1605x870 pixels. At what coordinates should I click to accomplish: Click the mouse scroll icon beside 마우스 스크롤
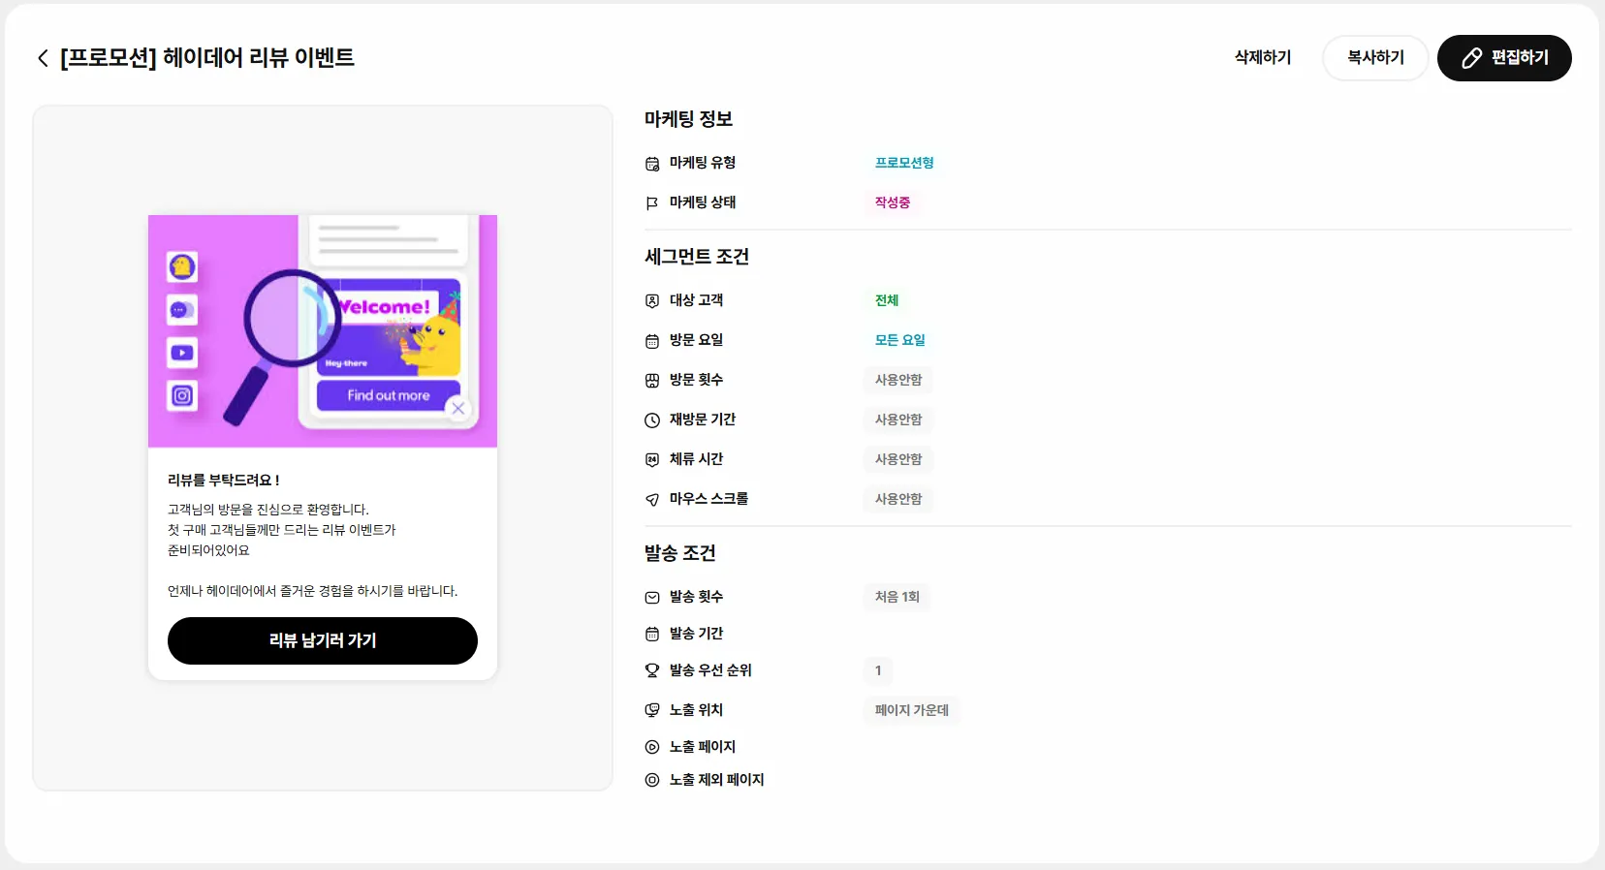point(652,500)
